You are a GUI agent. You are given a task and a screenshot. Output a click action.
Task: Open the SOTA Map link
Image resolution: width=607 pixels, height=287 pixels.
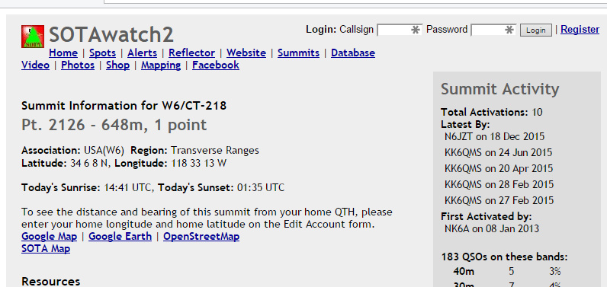point(46,248)
